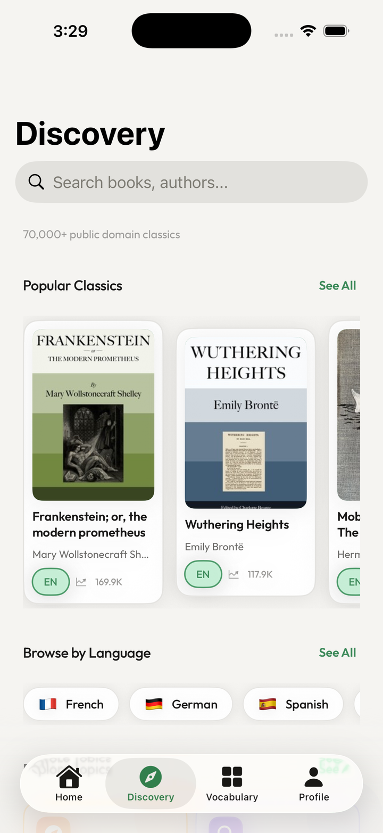The image size is (383, 833).
Task: Tap the EN badge under Frankenstein
Action: pos(51,582)
